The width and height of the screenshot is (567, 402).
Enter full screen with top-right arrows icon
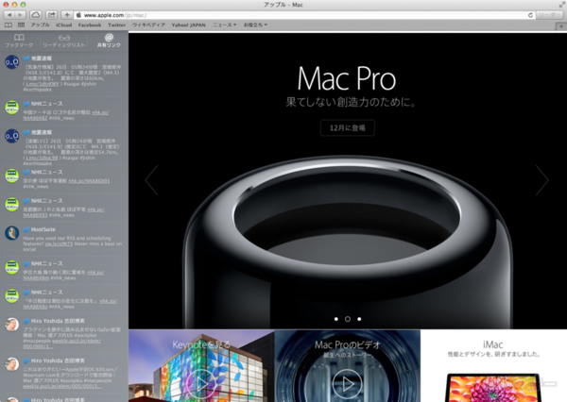tap(561, 5)
